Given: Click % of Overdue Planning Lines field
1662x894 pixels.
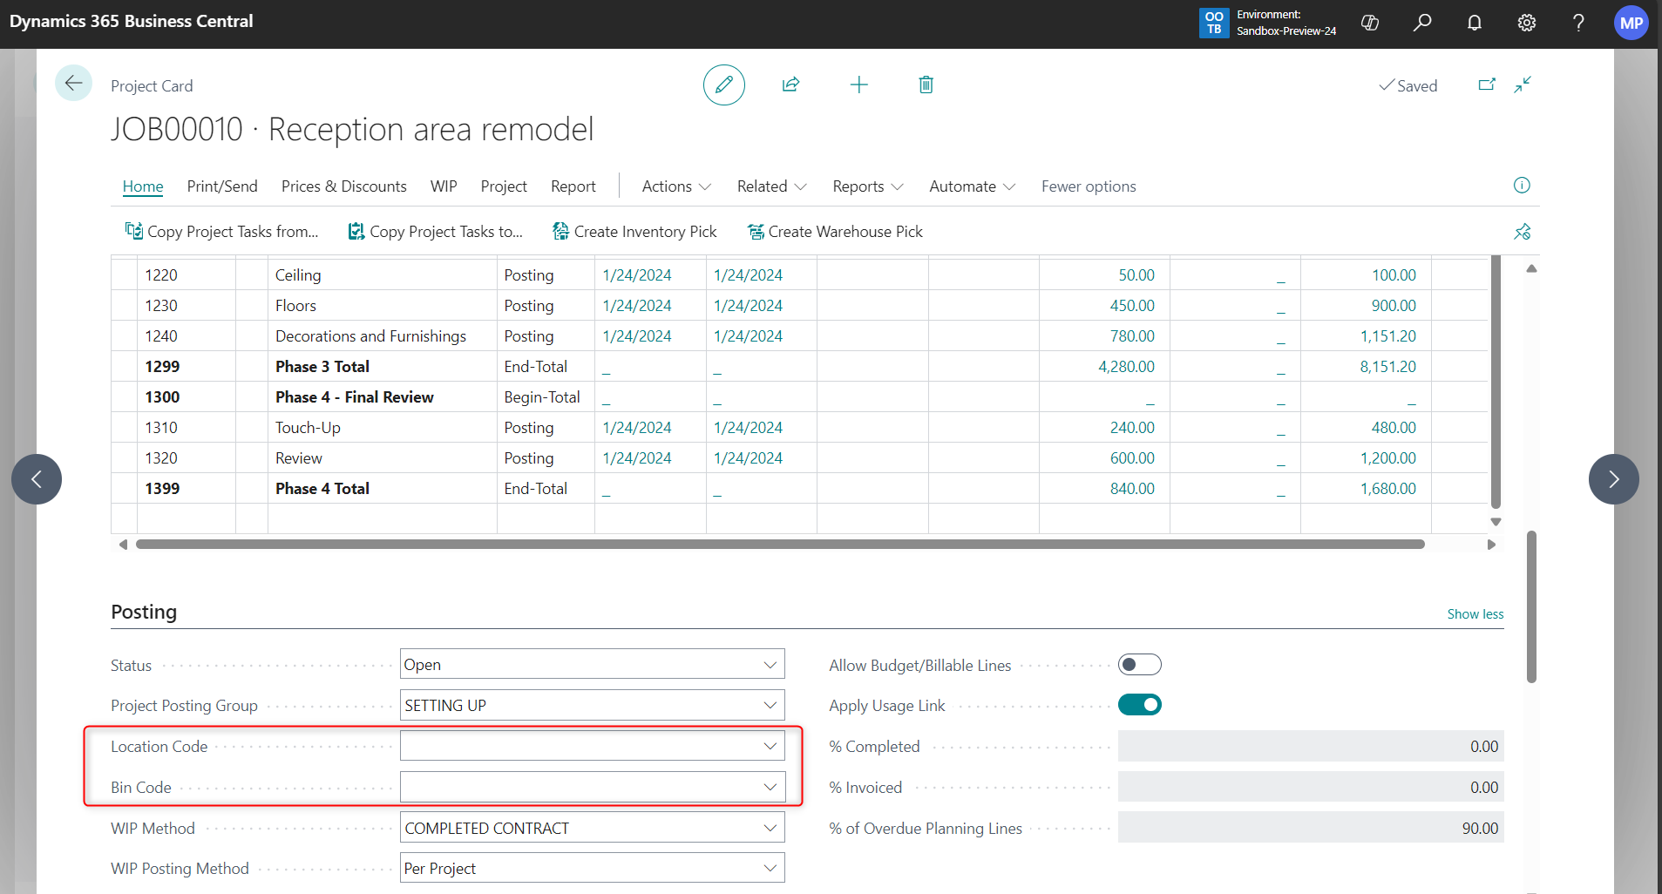Looking at the screenshot, I should pos(1311,828).
